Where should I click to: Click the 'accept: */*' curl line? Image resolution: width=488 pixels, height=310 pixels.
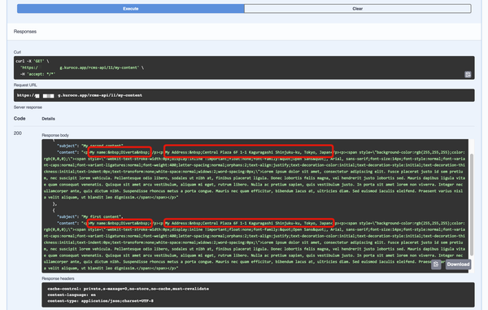click(x=37, y=74)
